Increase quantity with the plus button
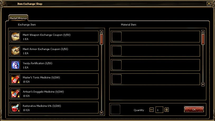The width and height of the screenshot is (215, 121). 167,110
